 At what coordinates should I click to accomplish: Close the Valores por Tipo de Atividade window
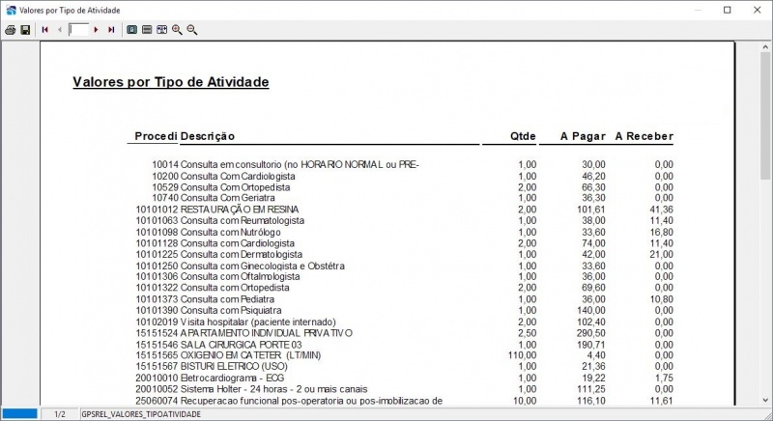coord(758,10)
